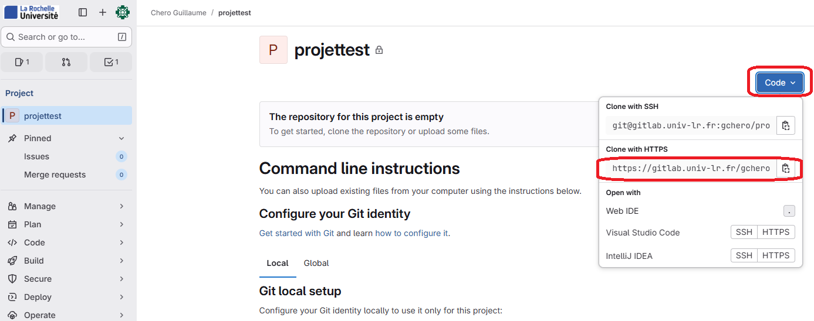The image size is (814, 321).
Task: Open the user avatar menu
Action: click(x=122, y=12)
